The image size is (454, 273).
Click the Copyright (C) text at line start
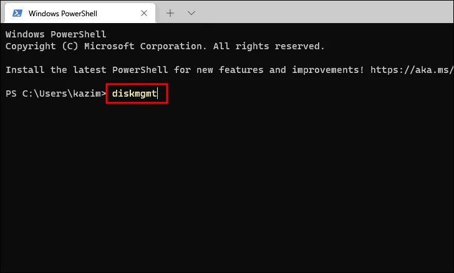[42, 46]
